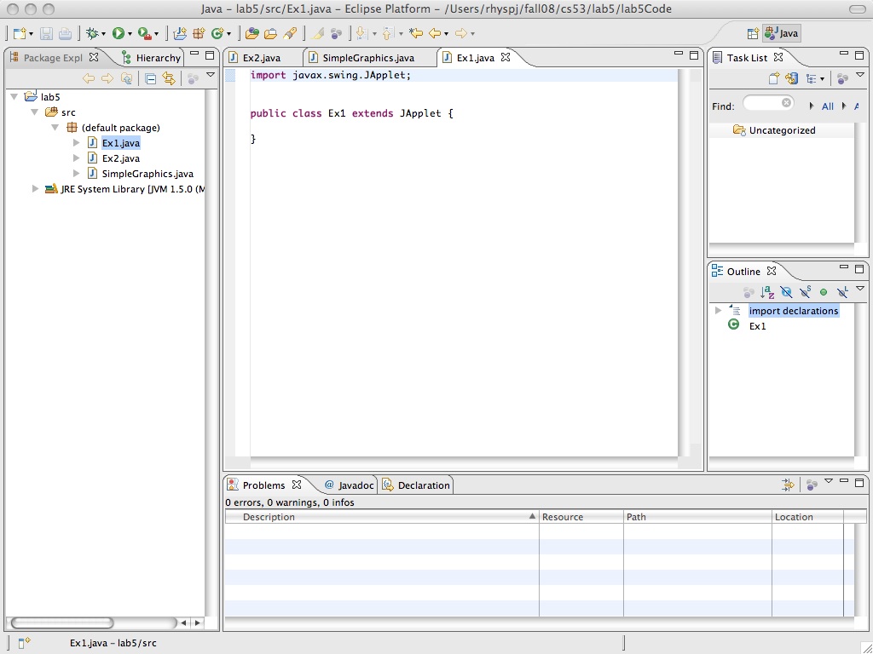Click the New Java Project icon
This screenshot has height=654, width=873.
pyautogui.click(x=180, y=33)
